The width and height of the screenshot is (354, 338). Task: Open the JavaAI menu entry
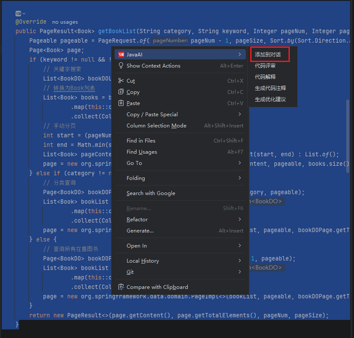pyautogui.click(x=180, y=54)
